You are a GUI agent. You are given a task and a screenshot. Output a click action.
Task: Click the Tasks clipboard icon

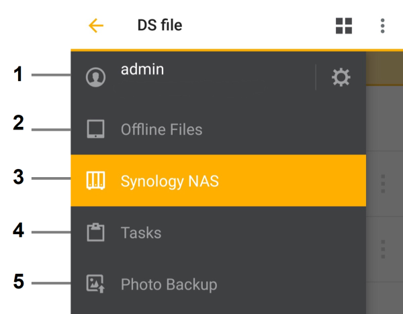pyautogui.click(x=95, y=232)
